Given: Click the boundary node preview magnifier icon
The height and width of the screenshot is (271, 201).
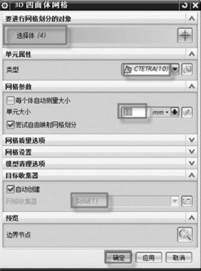Looking at the screenshot, I should point(185,235).
